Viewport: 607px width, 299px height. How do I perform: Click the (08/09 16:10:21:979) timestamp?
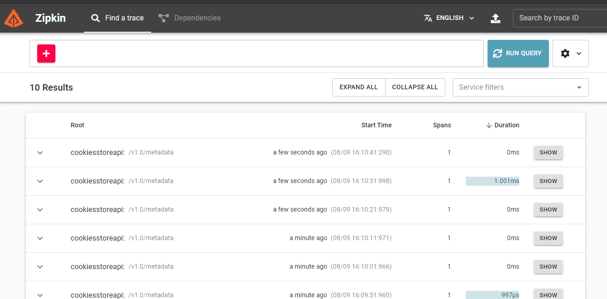(361, 210)
